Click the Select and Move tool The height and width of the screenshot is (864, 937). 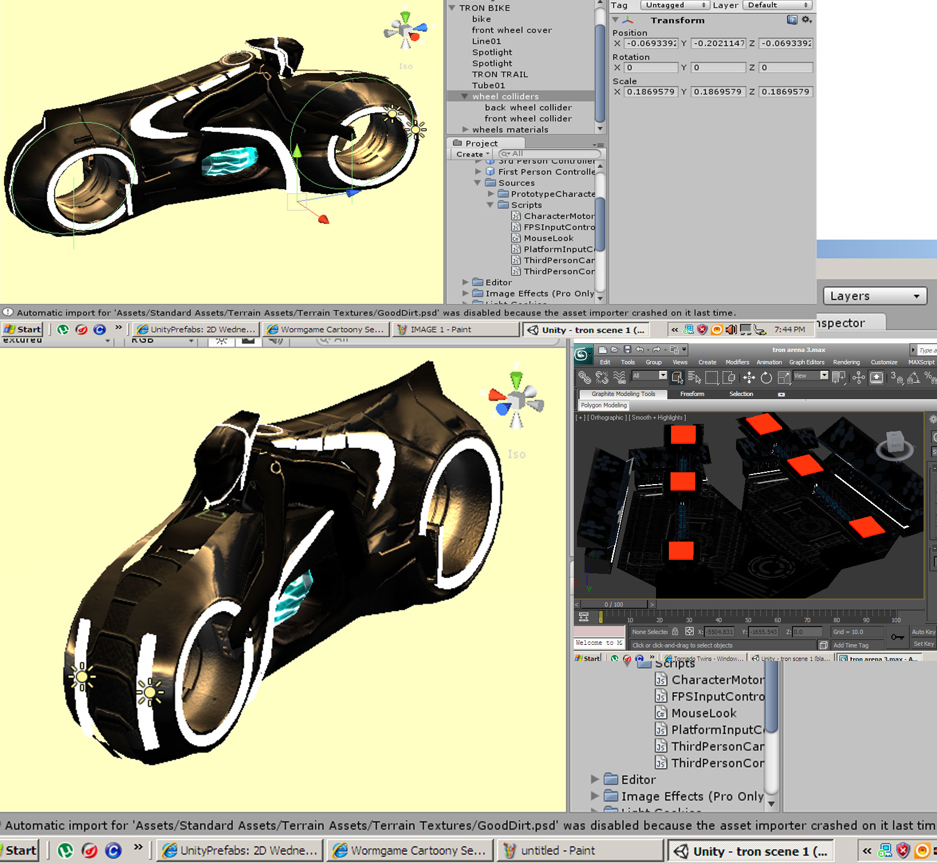click(x=749, y=378)
